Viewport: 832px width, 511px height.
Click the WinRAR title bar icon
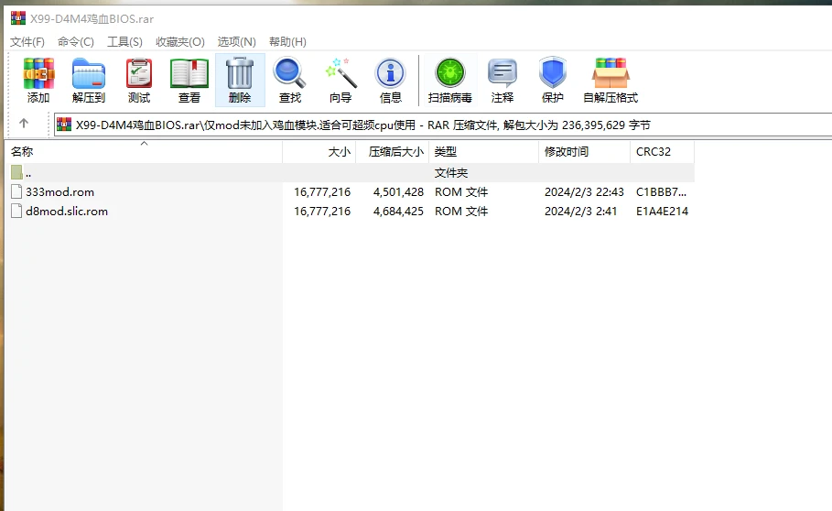tap(18, 18)
